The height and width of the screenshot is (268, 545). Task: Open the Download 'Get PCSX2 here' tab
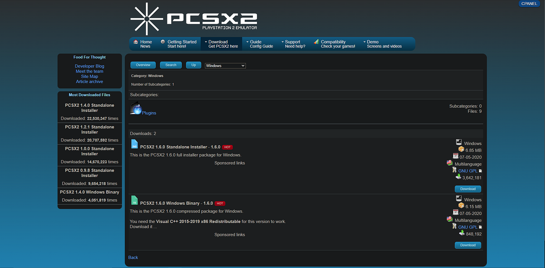pyautogui.click(x=221, y=44)
